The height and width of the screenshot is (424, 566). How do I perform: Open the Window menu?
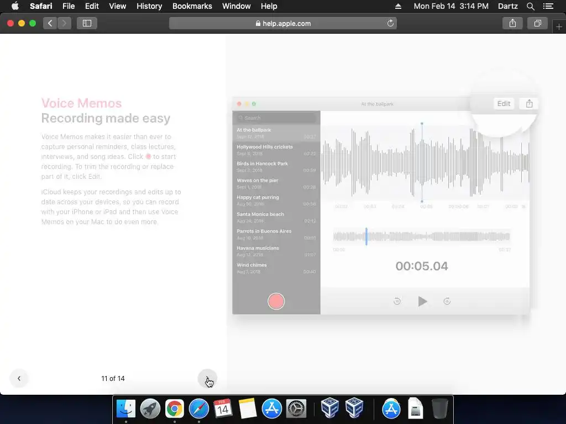237,6
